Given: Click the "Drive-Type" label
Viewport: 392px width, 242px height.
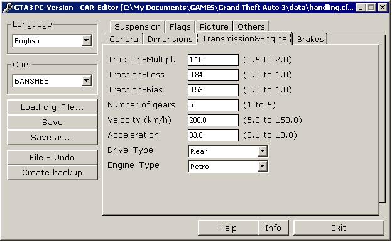Looking at the screenshot, I should 130,150.
